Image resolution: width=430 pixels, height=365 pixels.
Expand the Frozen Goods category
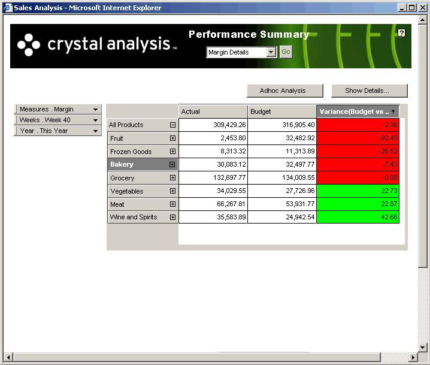172,151
